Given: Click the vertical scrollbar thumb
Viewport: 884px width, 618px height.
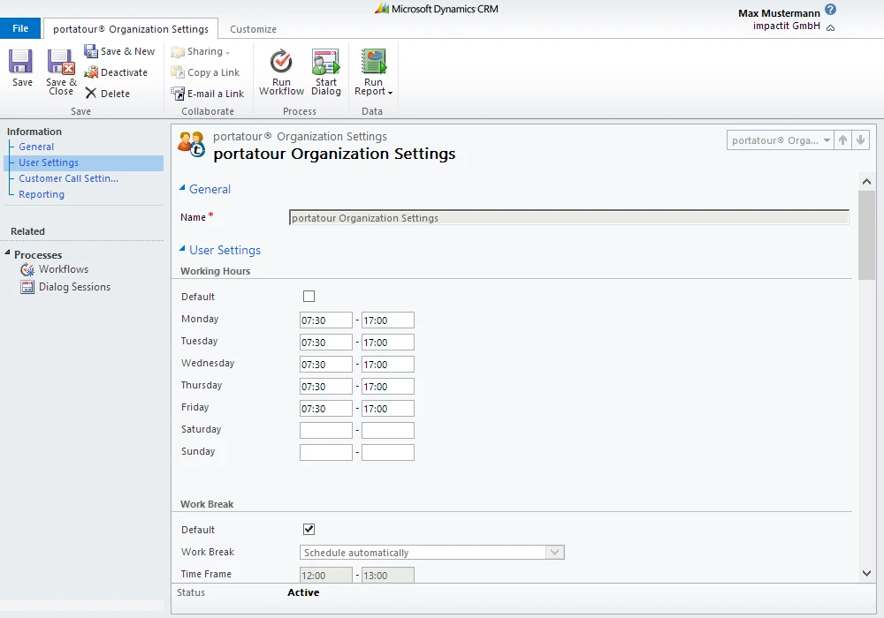Looking at the screenshot, I should [x=866, y=235].
